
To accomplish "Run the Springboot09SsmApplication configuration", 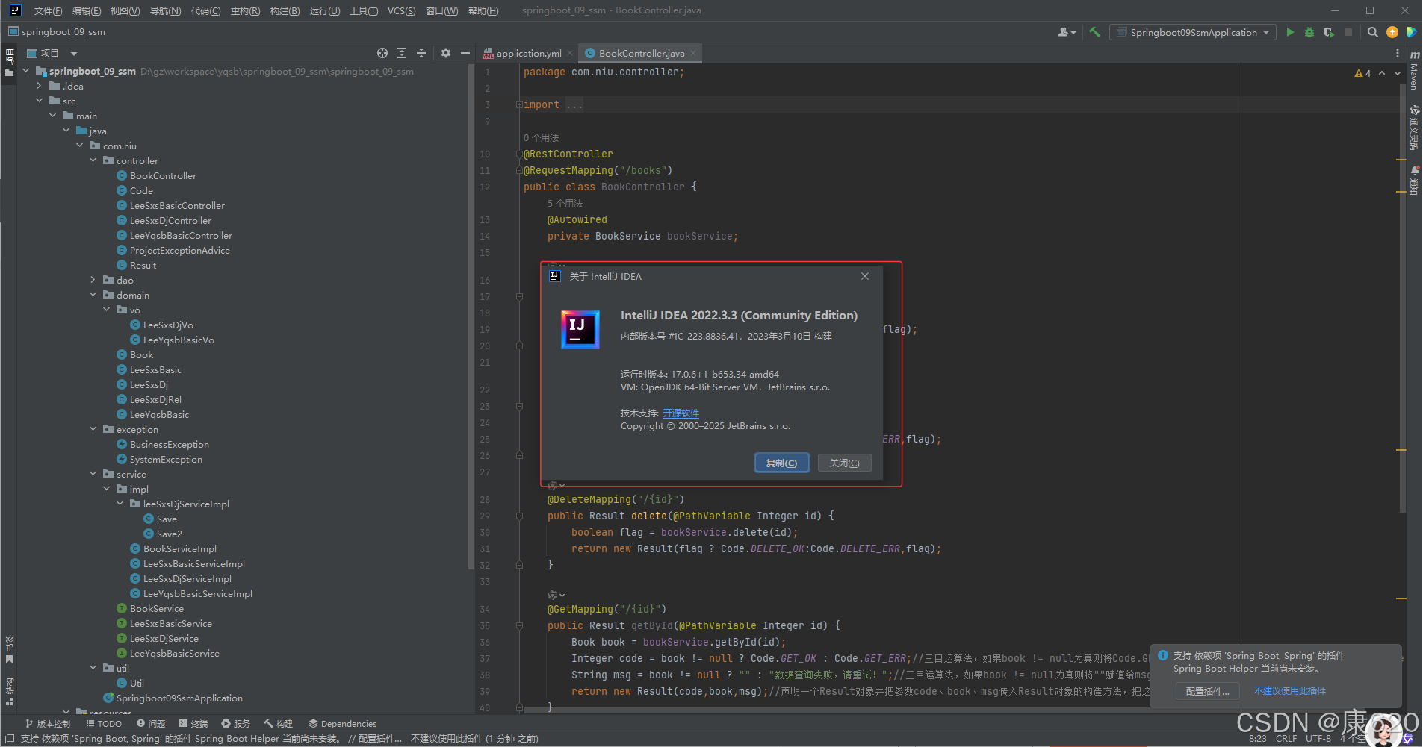I will coord(1290,32).
